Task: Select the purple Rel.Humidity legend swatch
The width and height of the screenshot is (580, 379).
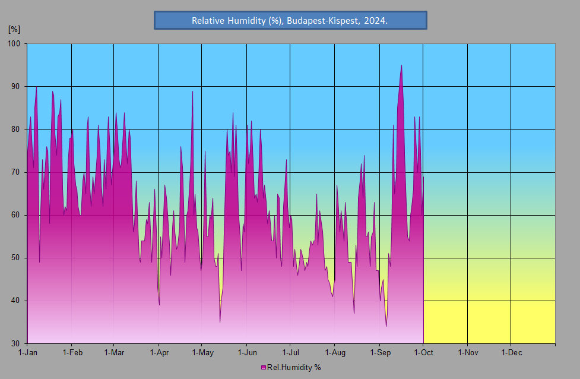Action: coord(263,368)
